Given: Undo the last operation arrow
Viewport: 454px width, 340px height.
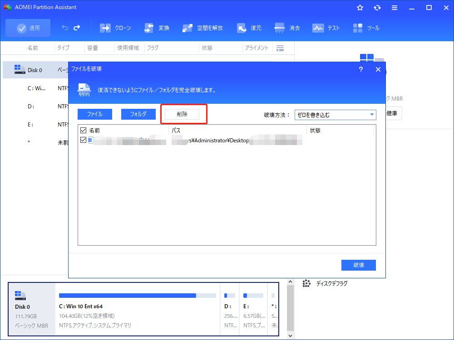Looking at the screenshot, I should [64, 28].
